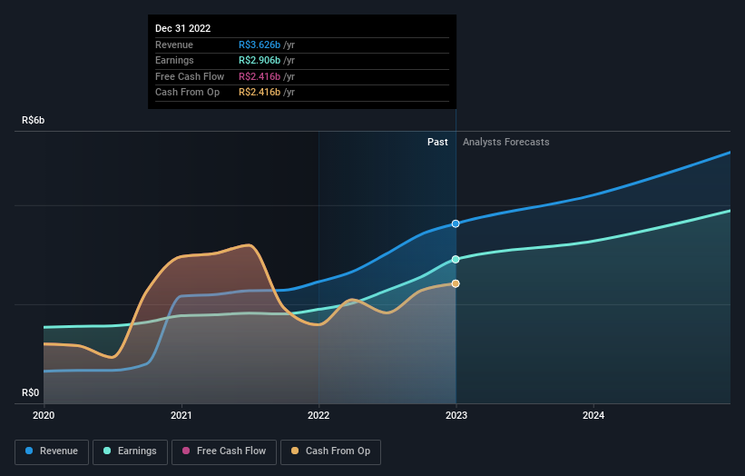Screen dimensions: 745x476
Task: Click the Analysts Forecasts label
Action: click(506, 142)
